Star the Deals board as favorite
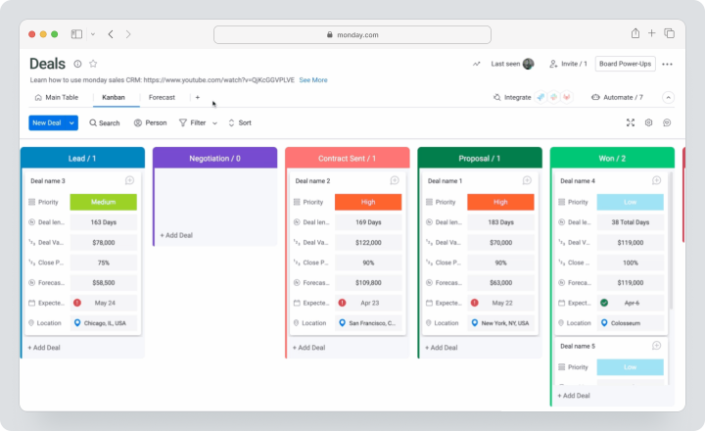Screen dimensions: 705x431 pyautogui.click(x=93, y=64)
